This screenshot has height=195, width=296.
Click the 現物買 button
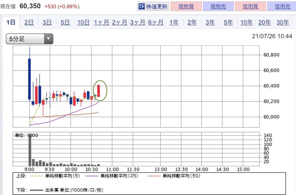pos(186,6)
